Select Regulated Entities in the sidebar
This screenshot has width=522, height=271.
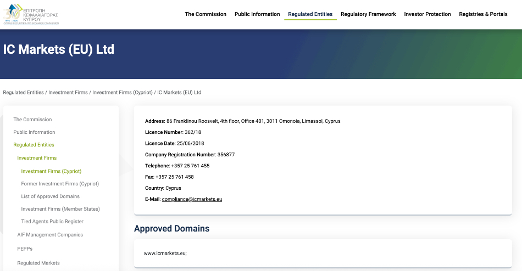click(x=34, y=145)
